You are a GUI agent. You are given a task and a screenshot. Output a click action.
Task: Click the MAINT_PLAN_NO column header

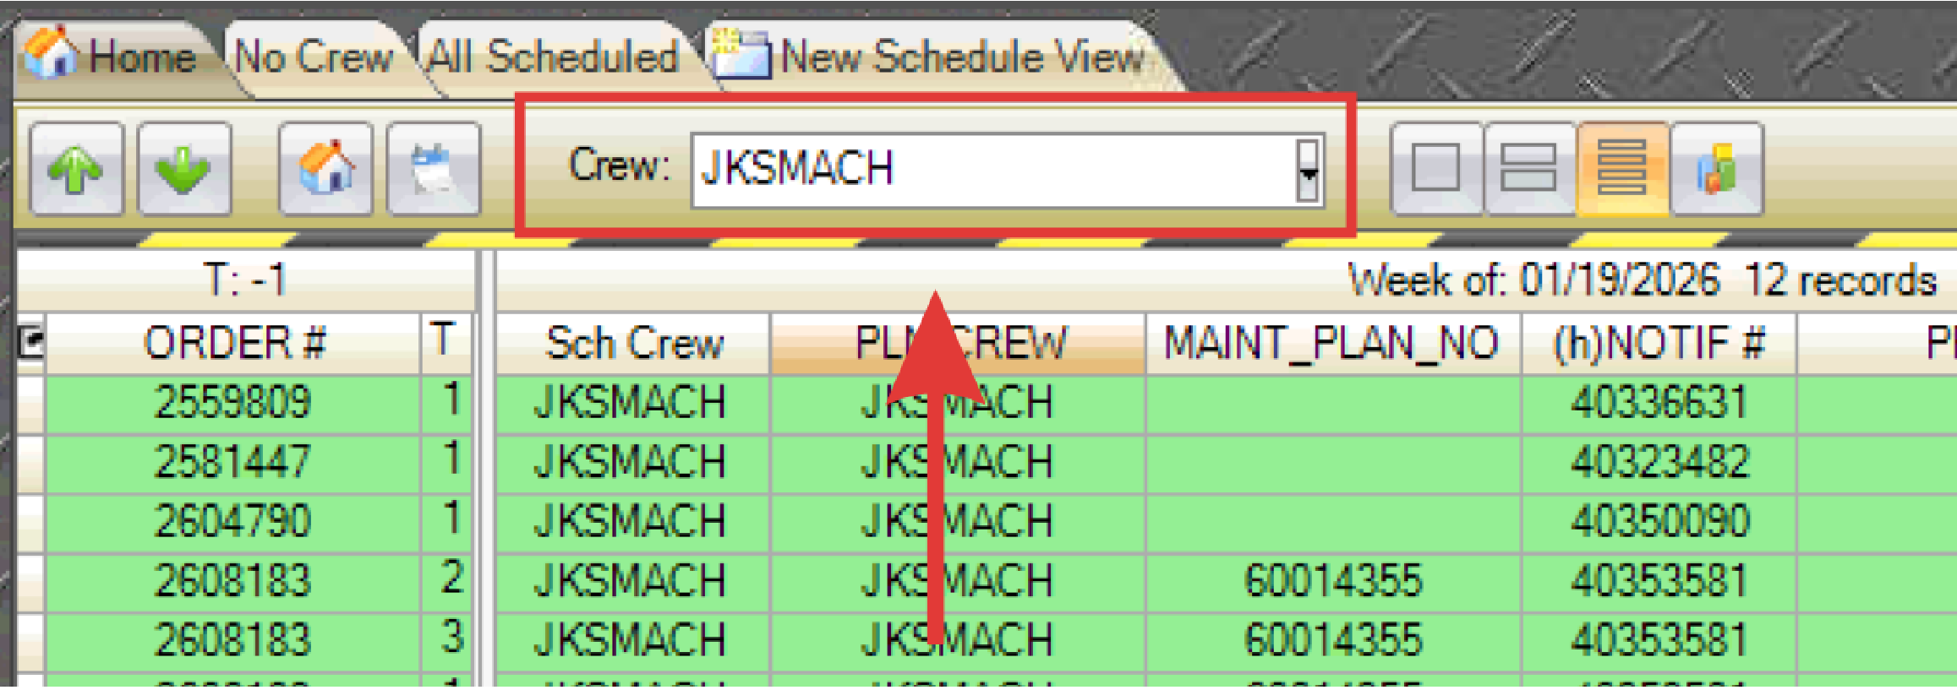(x=1331, y=344)
